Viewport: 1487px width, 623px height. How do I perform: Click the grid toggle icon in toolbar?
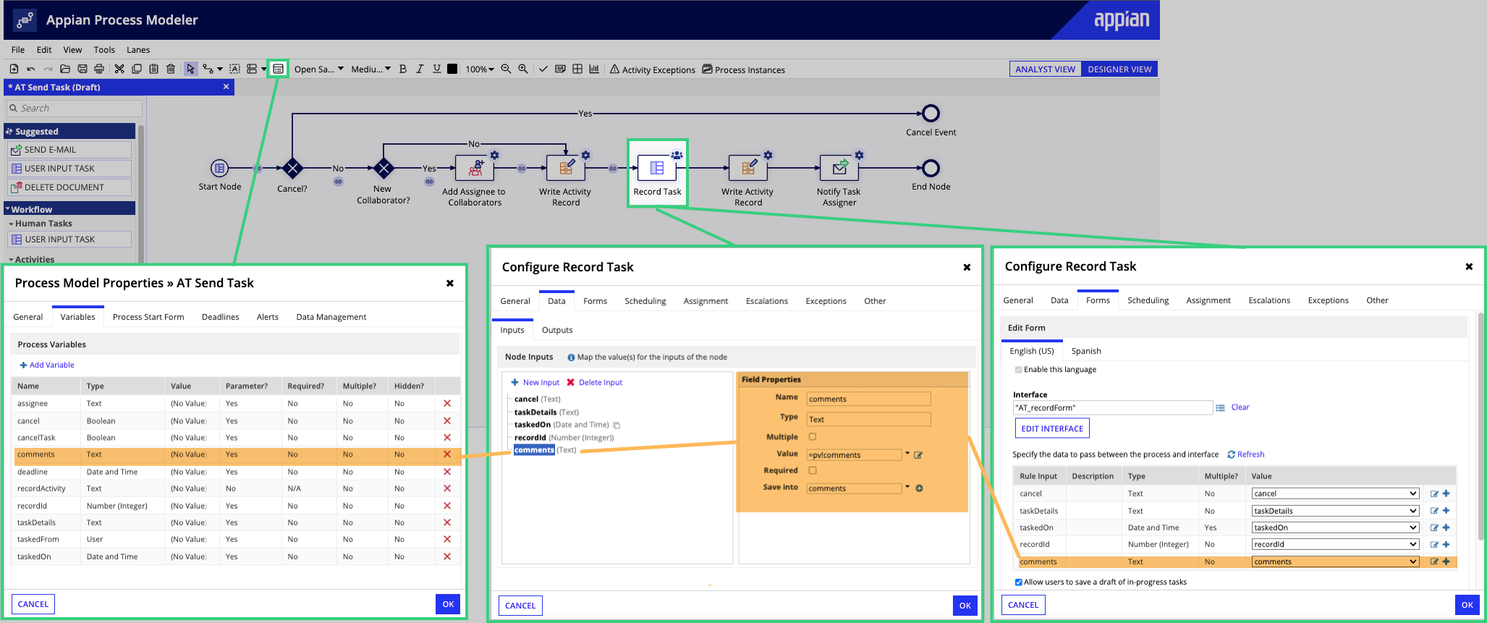click(577, 69)
